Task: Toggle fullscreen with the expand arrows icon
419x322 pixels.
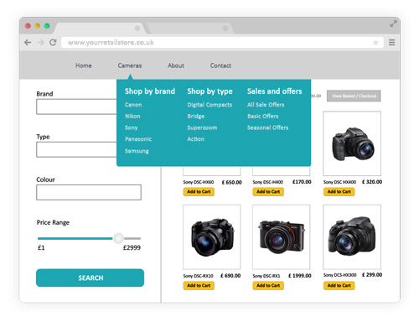Action: point(393,23)
